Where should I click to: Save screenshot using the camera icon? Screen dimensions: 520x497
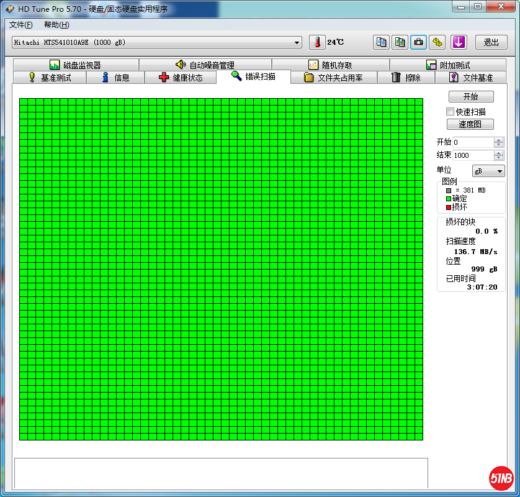[419, 42]
